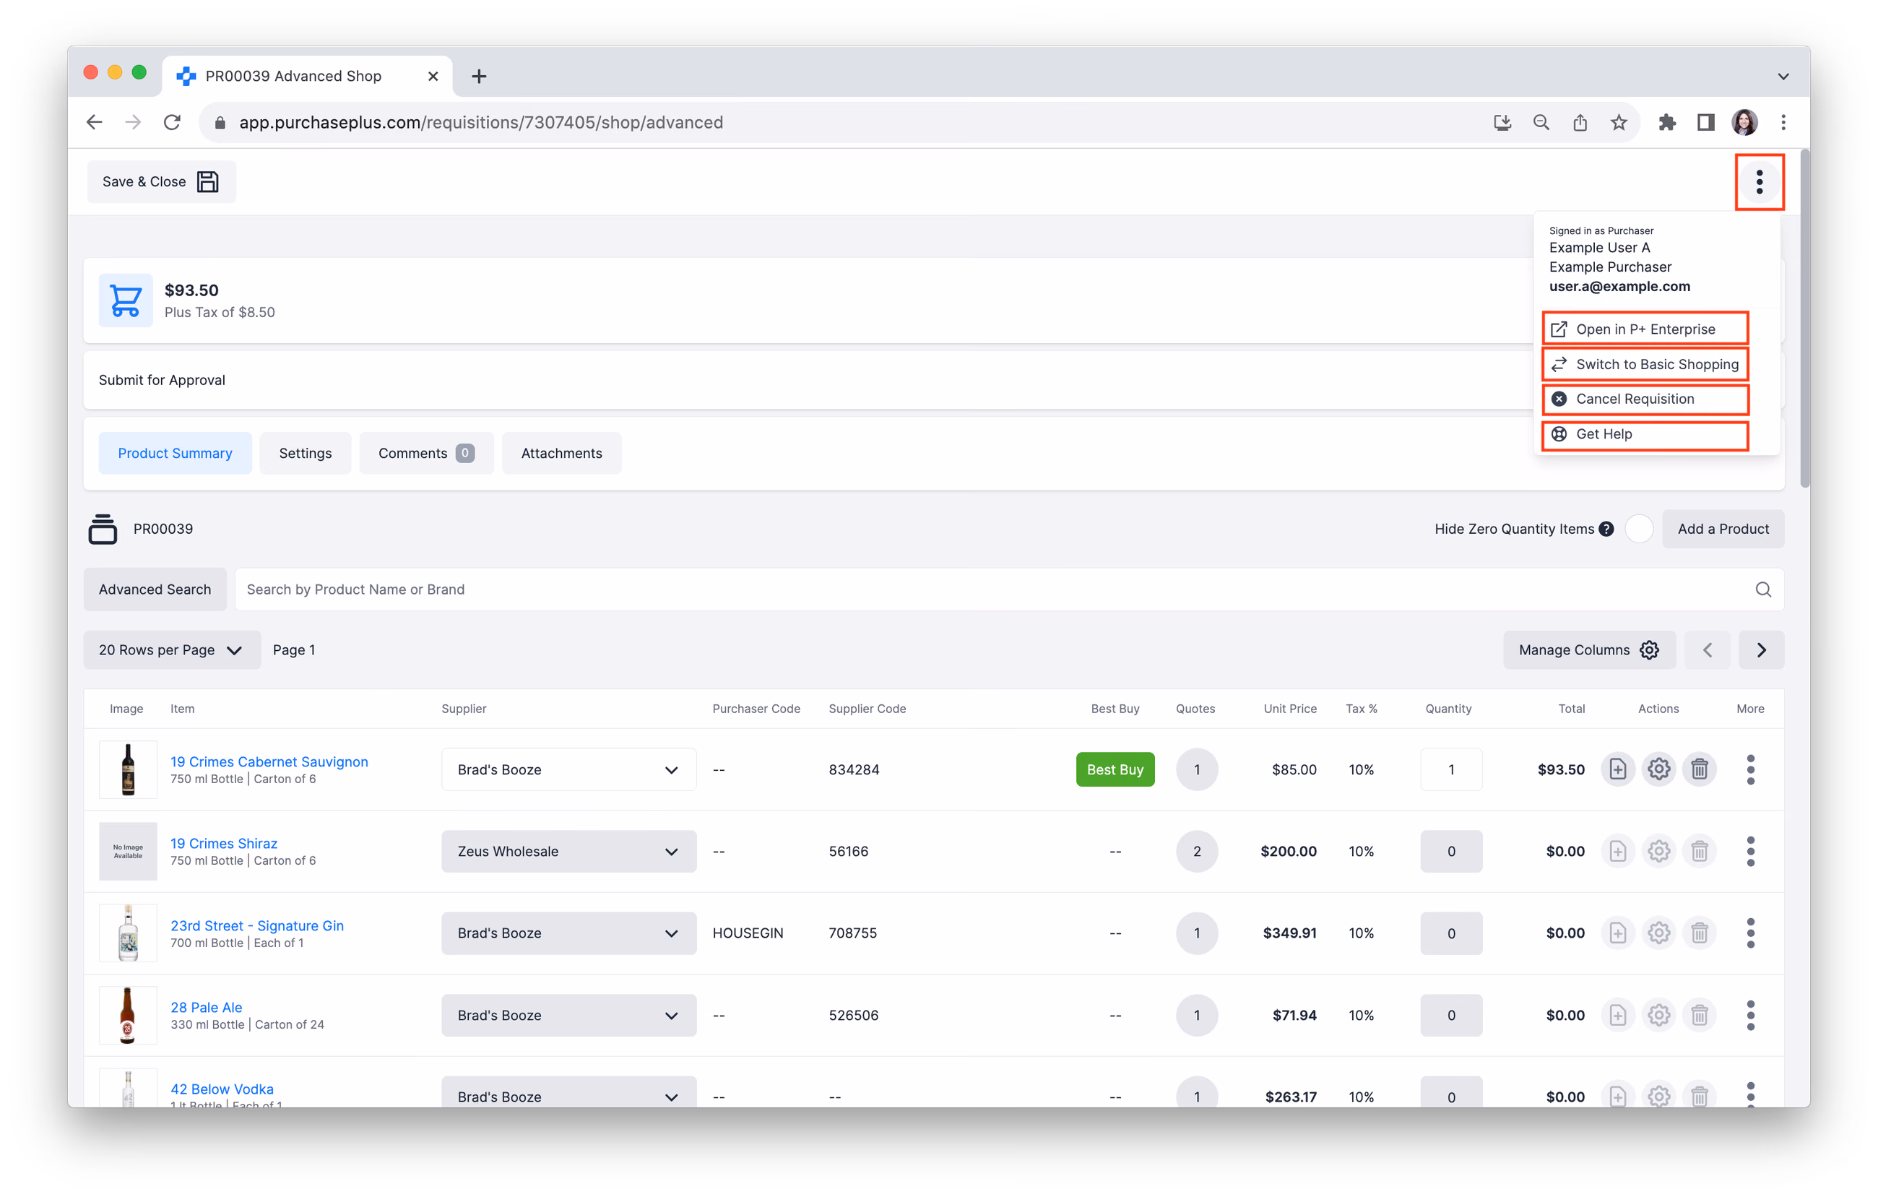Go to previous page of products

pyautogui.click(x=1706, y=650)
